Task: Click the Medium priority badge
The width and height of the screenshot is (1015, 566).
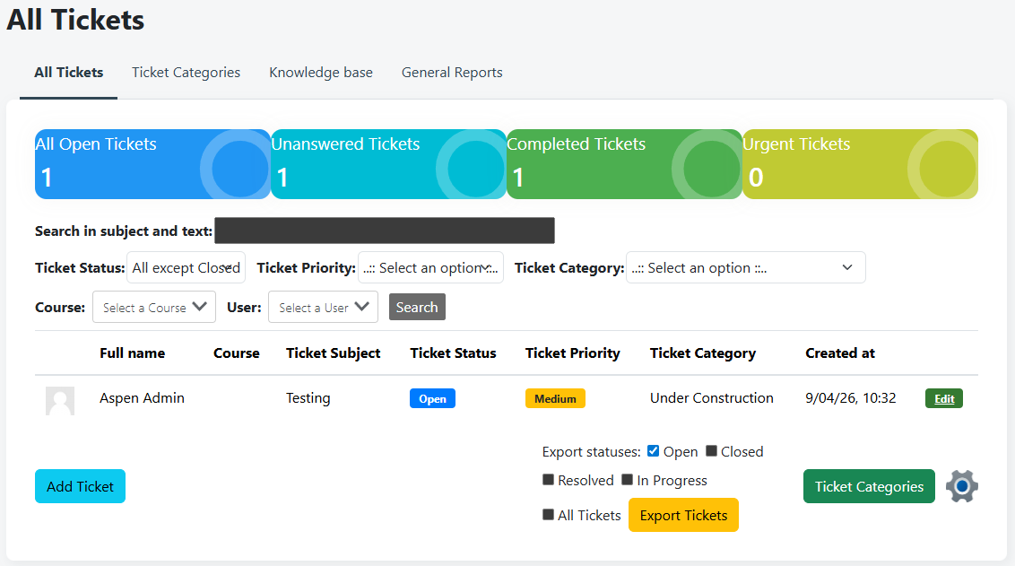Action: point(555,398)
